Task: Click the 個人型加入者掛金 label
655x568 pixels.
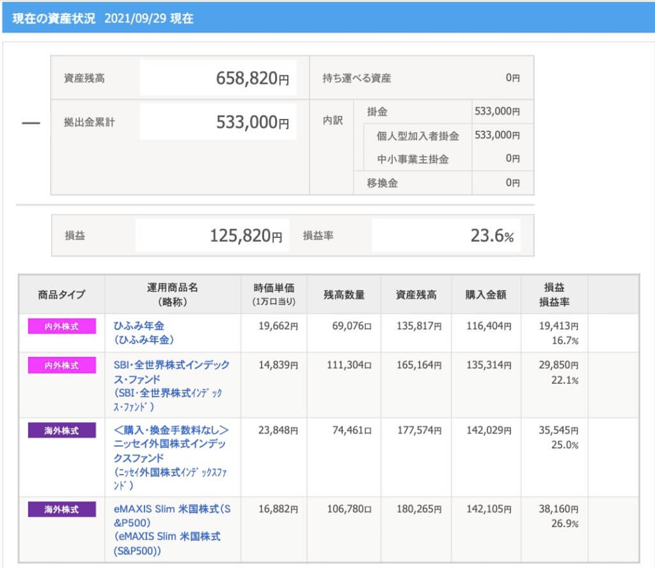Action: [418, 136]
